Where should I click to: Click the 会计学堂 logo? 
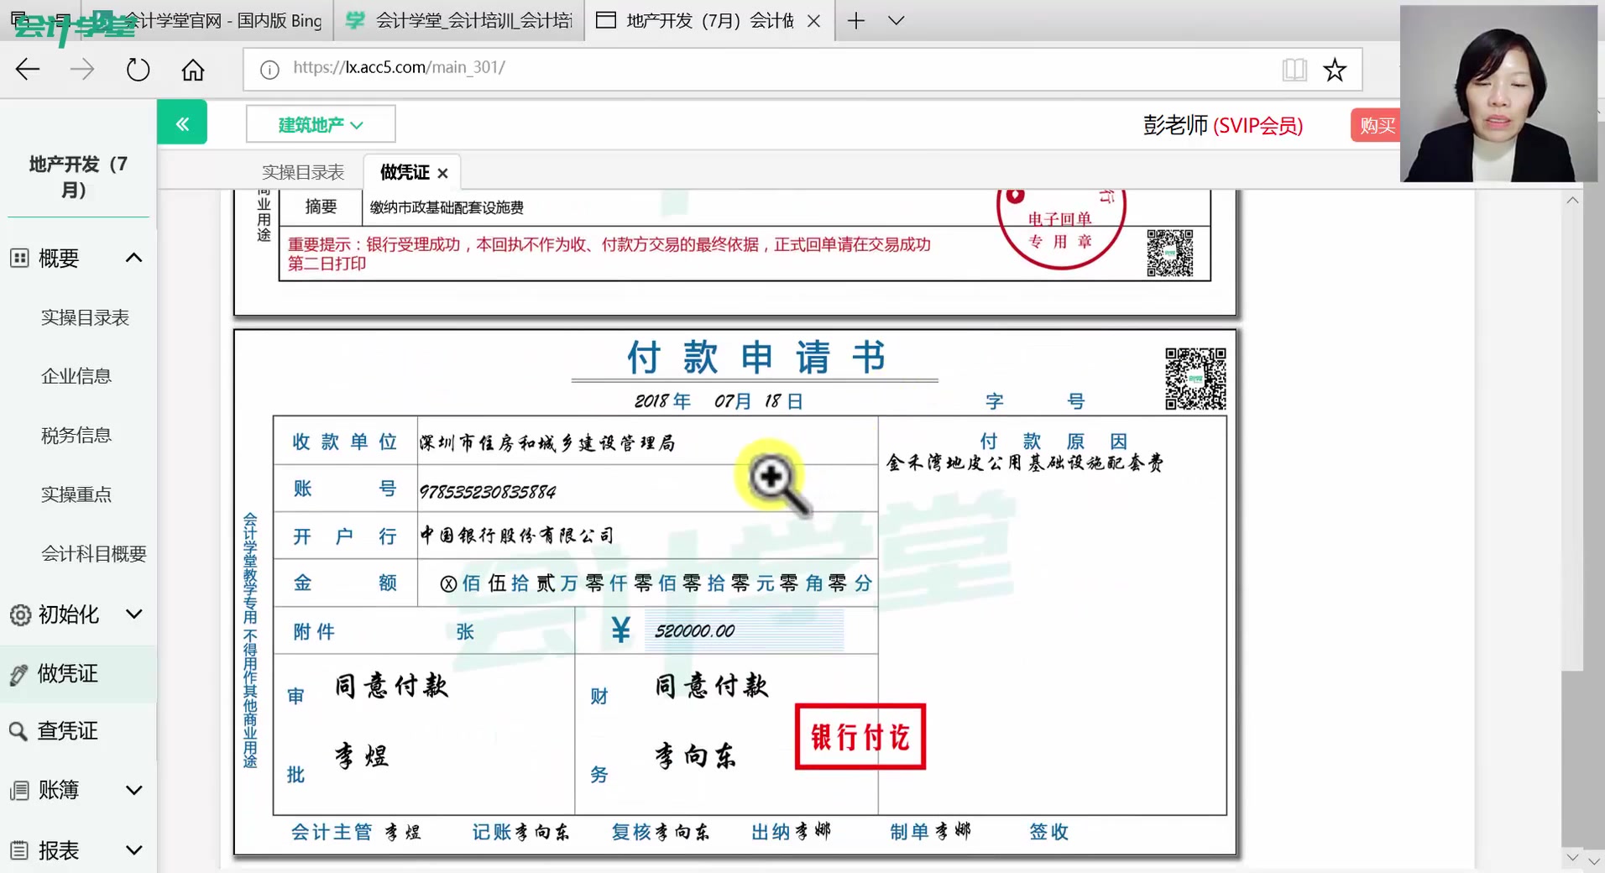coord(74,26)
